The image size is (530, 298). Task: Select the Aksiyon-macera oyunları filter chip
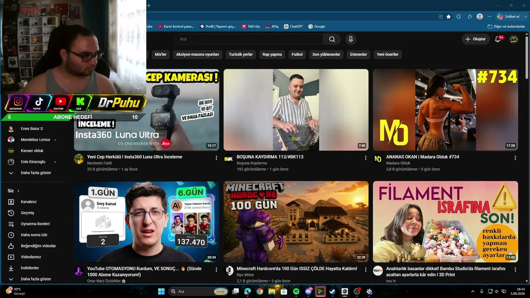198,54
